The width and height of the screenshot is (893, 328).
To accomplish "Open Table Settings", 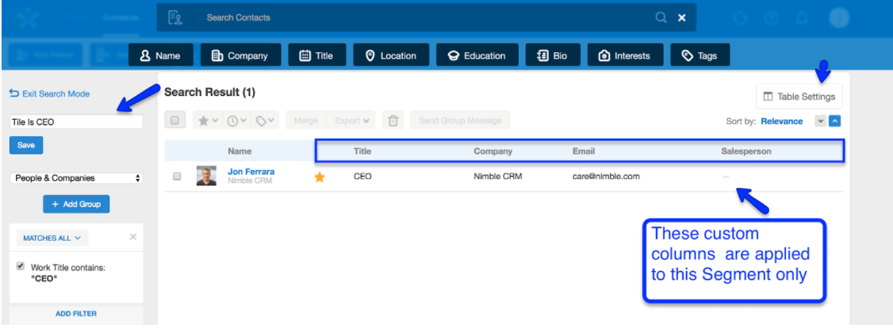I will 799,97.
